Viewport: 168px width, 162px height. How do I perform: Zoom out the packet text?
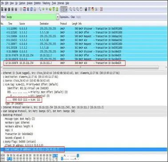(74, 9)
